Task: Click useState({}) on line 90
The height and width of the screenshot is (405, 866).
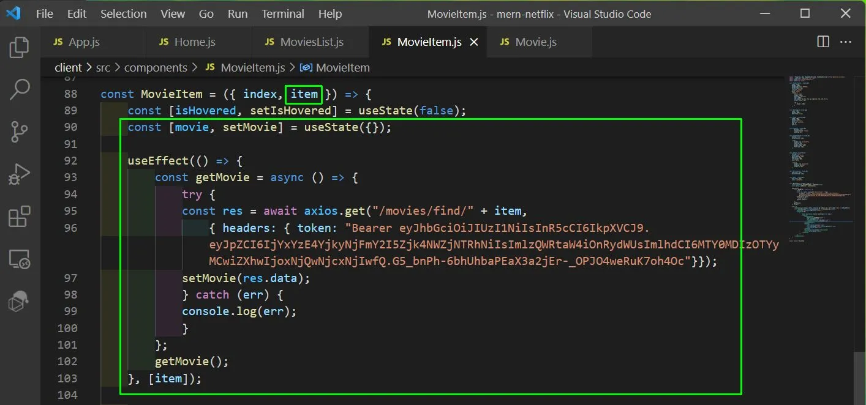Action: pos(344,127)
